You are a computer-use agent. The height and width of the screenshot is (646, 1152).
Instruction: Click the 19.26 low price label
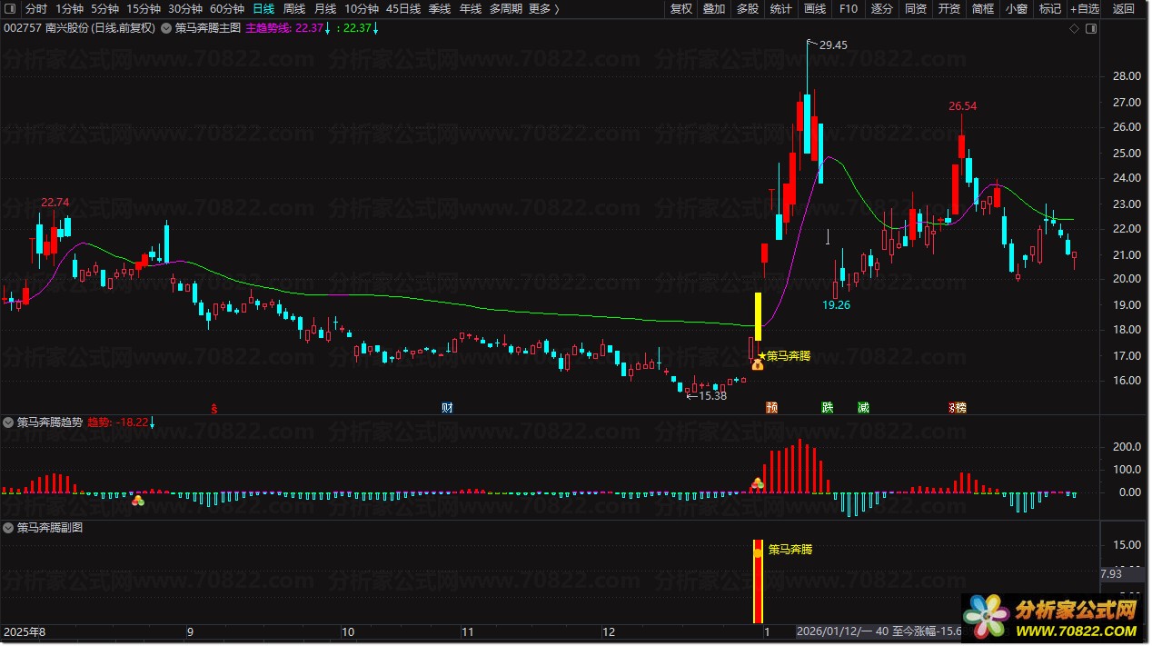click(837, 305)
